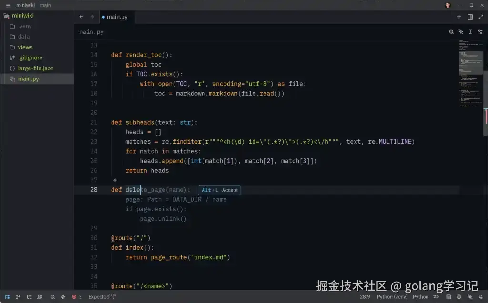
Task: Select the Python (venv) toolchain
Action: coord(392,297)
